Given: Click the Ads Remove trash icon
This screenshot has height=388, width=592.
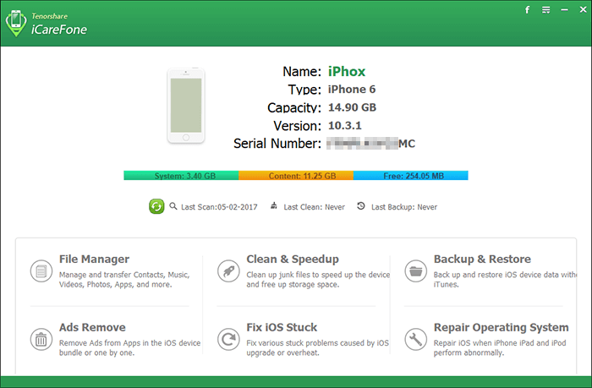Looking at the screenshot, I should (41, 339).
